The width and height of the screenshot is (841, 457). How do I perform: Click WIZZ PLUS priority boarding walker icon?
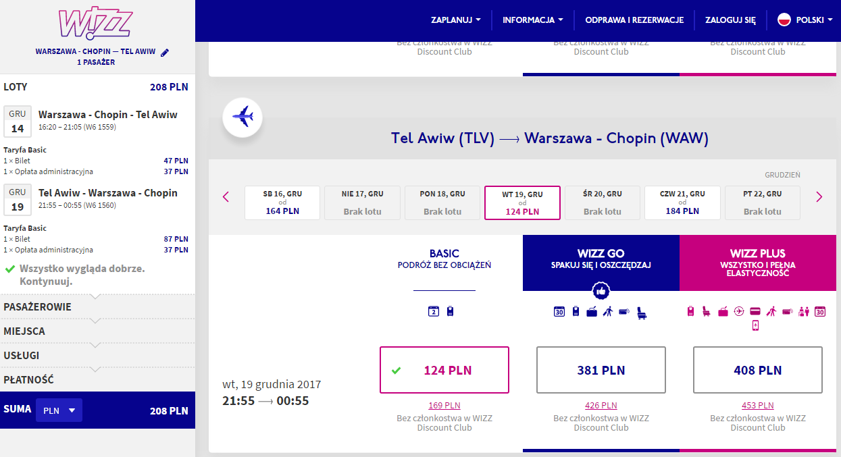[771, 311]
